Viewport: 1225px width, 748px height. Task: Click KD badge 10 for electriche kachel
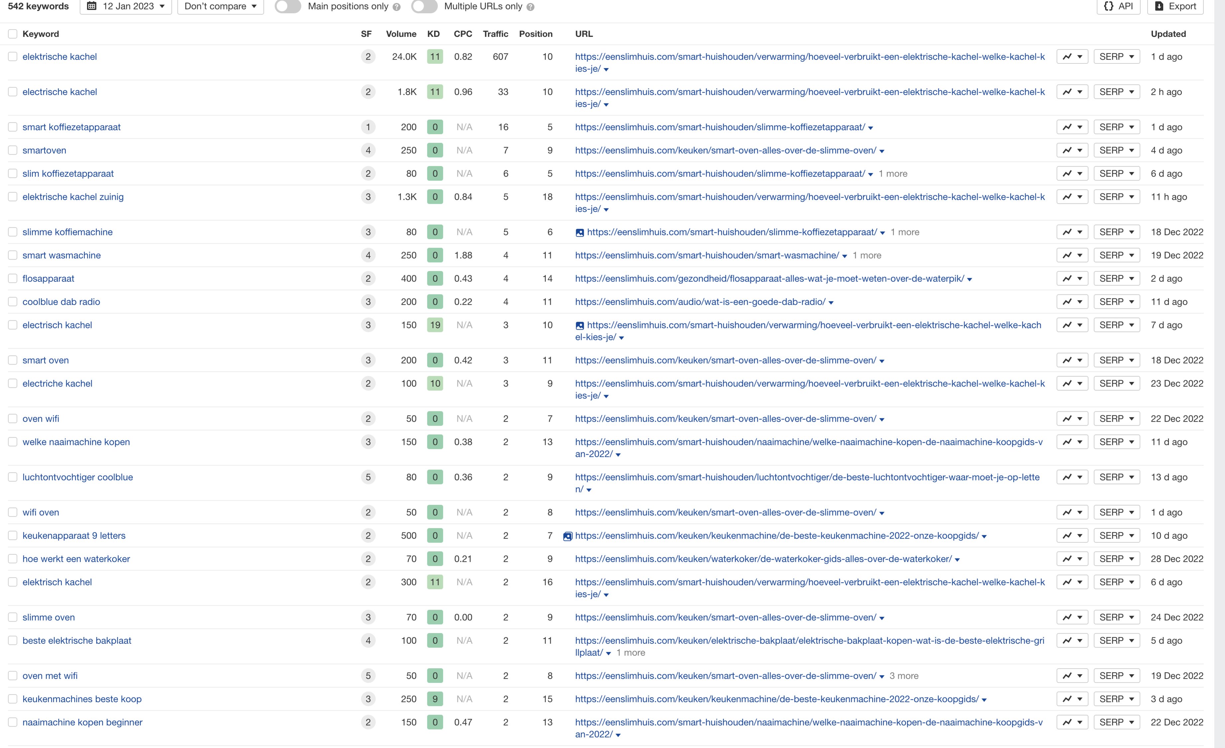click(435, 383)
